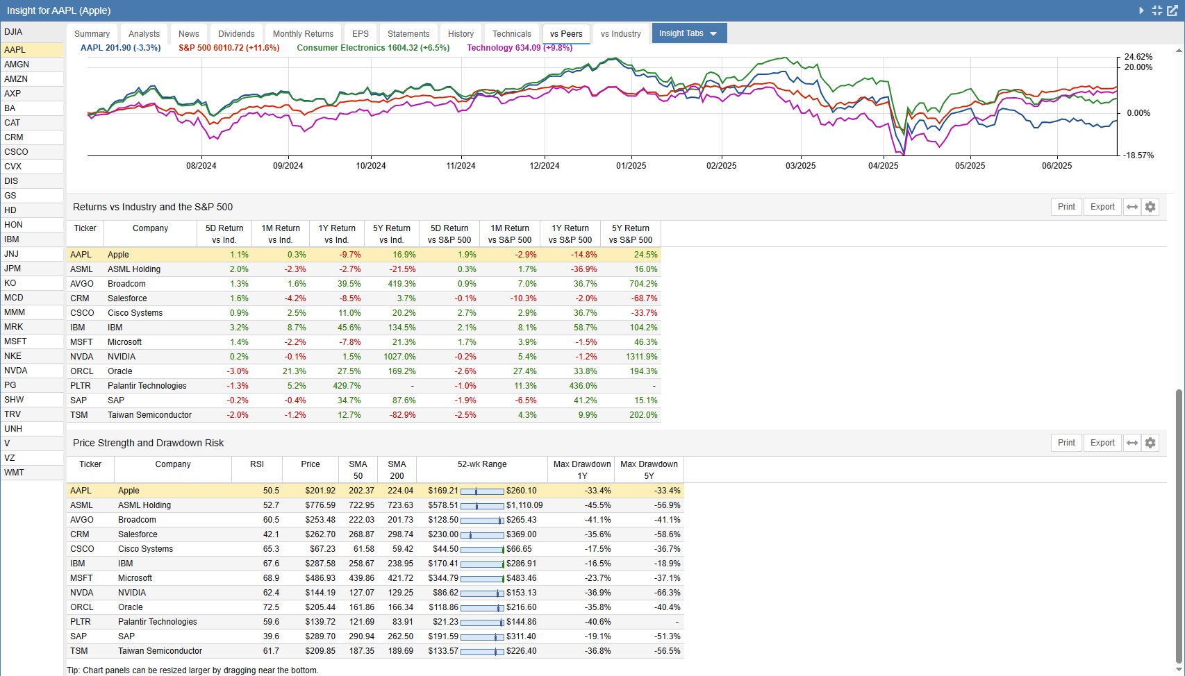Click the collapse fullscreen icon in title bar

click(x=1157, y=10)
